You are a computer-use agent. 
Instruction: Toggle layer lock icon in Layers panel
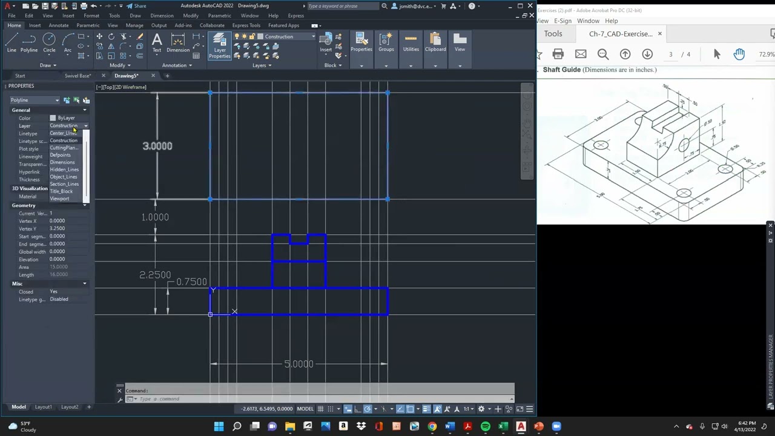[x=251, y=36]
